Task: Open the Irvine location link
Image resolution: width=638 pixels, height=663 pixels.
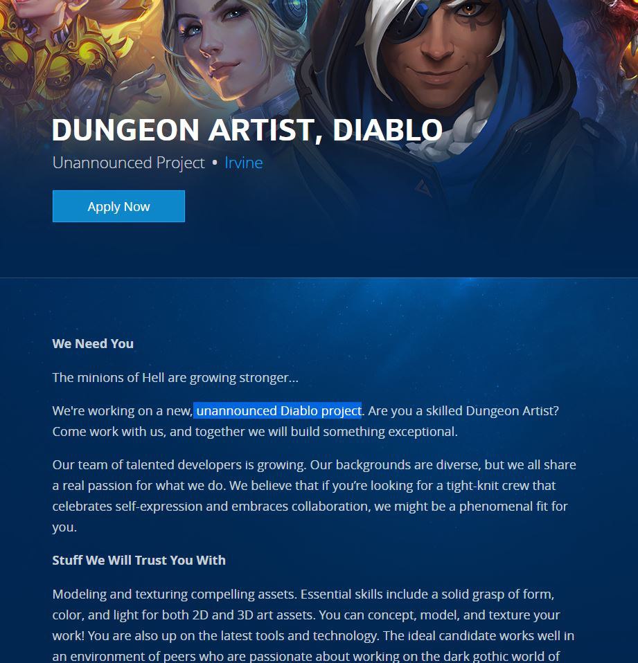Action: coord(243,163)
